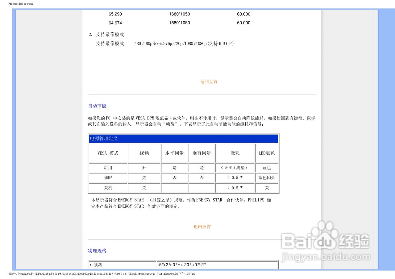Select the value 65.290 in the timing table

tap(115, 14)
